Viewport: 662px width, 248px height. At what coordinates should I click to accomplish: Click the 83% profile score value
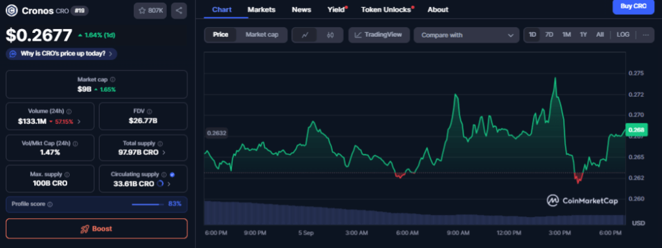pyautogui.click(x=175, y=204)
